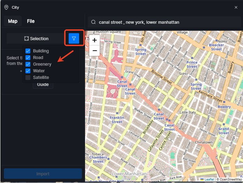
Task: Switch to the File tab
Action: point(31,21)
